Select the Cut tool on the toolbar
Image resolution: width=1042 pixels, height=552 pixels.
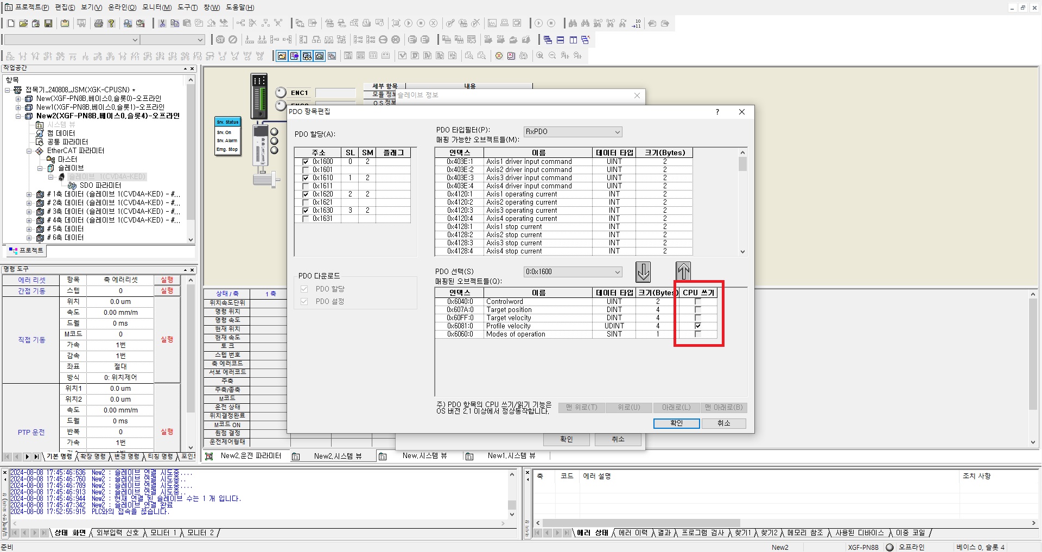162,23
